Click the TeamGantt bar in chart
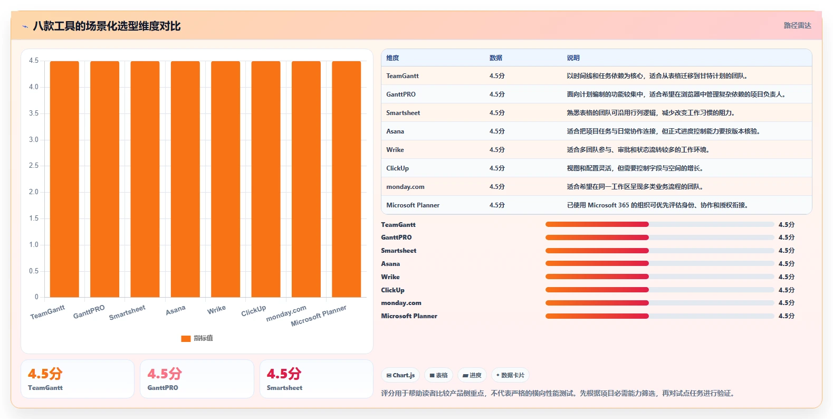Viewport: 833px width, 419px height. click(64, 179)
